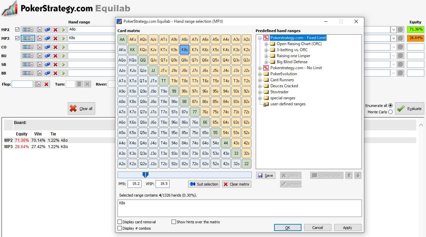Click Save predefined range button

coord(266,175)
